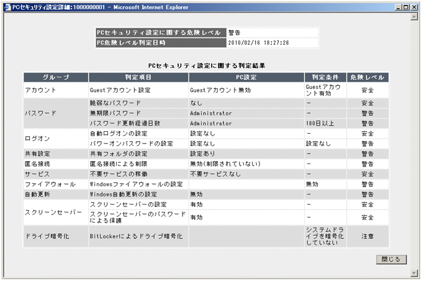Click the 自動ログオンの設定 item
Viewport: 422px width, 281px height.
138,134
